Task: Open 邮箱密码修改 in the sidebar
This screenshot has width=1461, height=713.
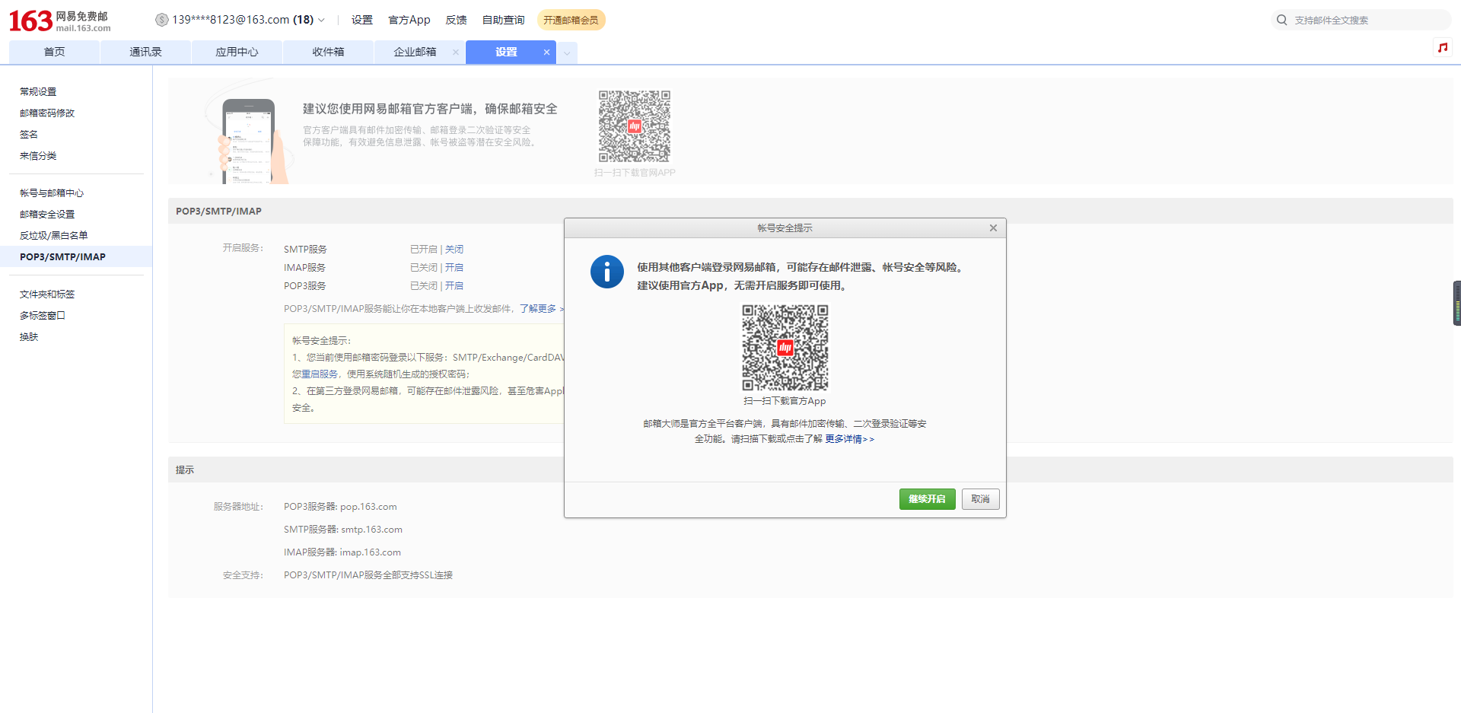Action: (x=47, y=113)
